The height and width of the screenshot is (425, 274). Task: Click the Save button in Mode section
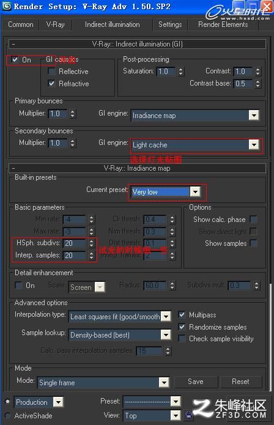coord(196,382)
